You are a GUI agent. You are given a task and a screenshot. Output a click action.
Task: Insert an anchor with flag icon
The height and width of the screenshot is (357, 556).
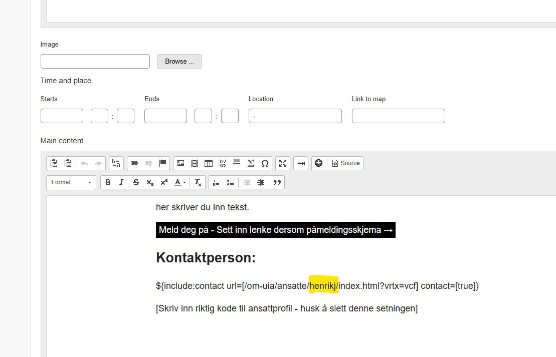click(163, 163)
